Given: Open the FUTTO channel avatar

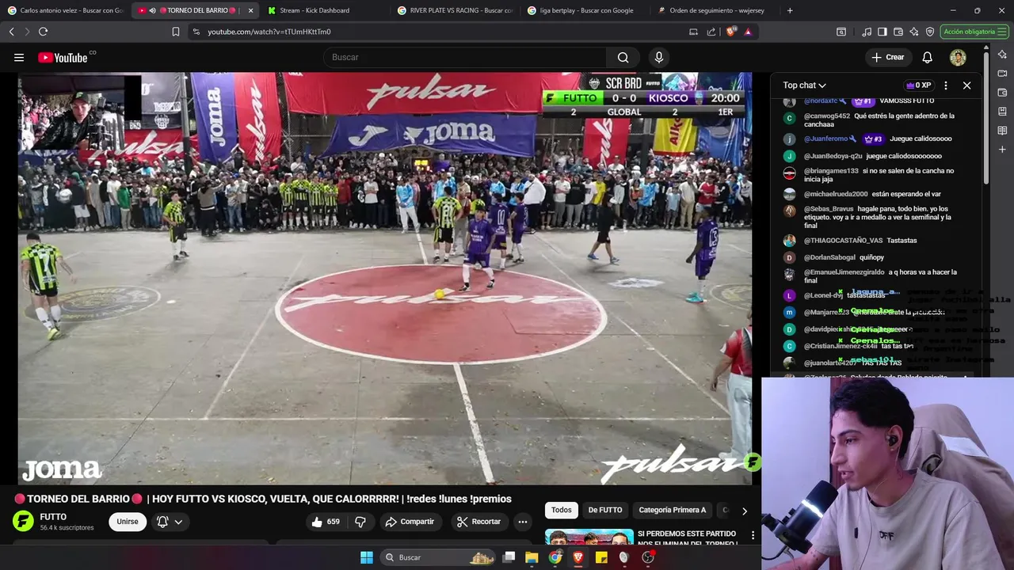Looking at the screenshot, I should (x=23, y=521).
